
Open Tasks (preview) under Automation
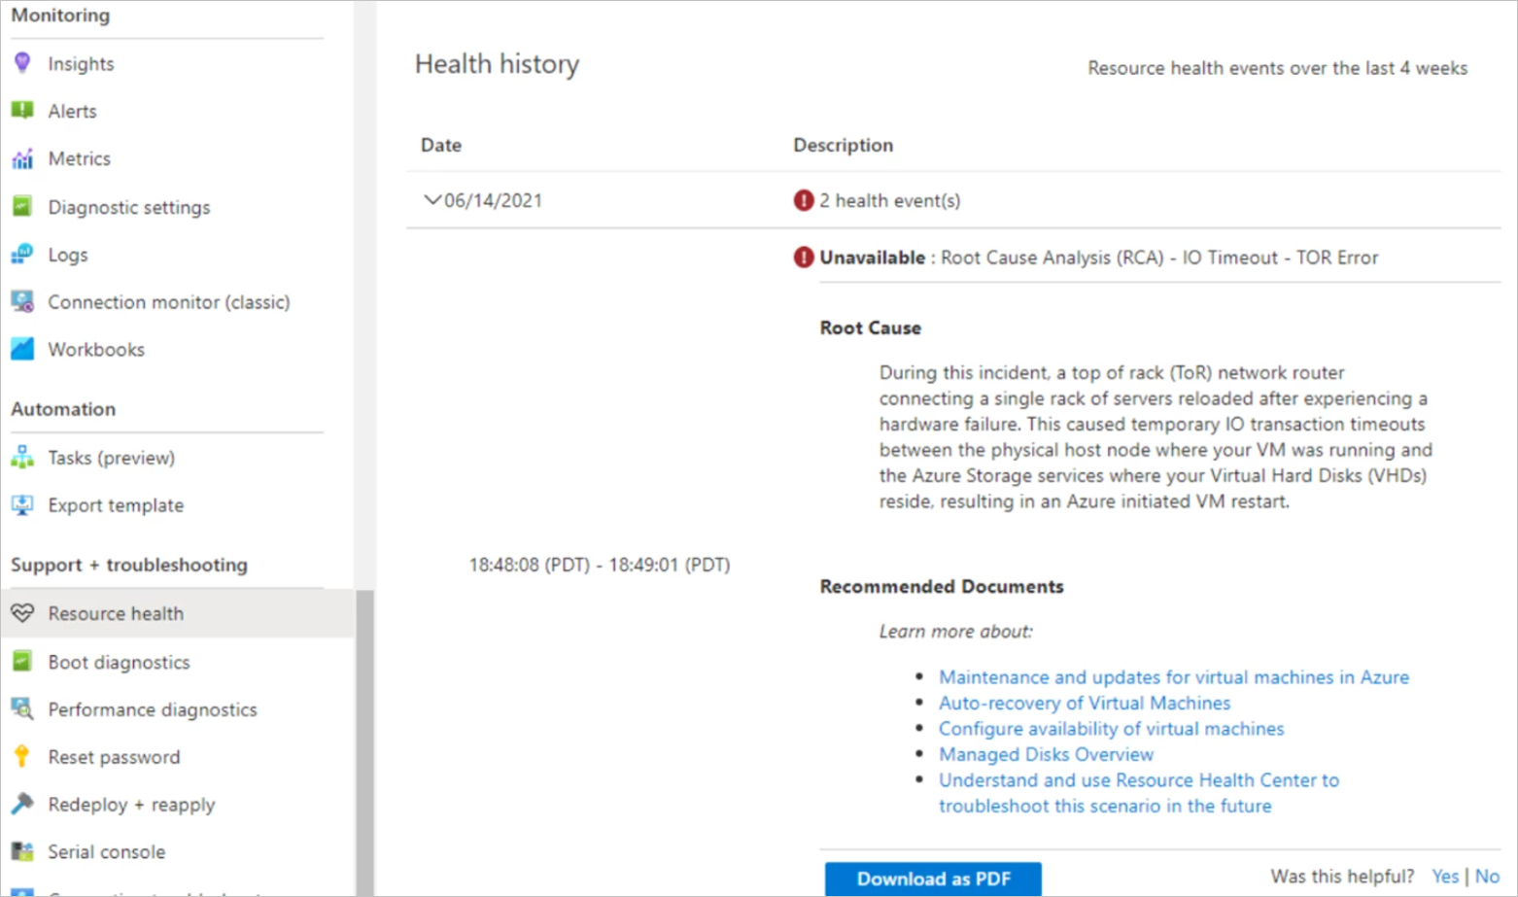111,458
